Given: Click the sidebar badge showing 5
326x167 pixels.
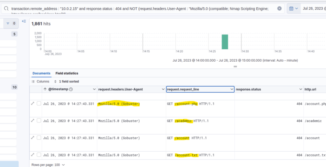Looking at the screenshot, I should pyautogui.click(x=14, y=34).
